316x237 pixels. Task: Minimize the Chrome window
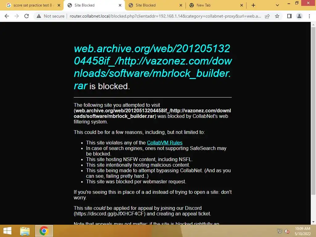[x=289, y=3]
